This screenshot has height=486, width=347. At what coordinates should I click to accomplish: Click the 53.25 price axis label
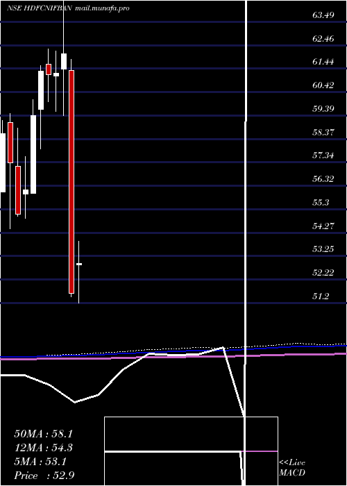click(323, 249)
